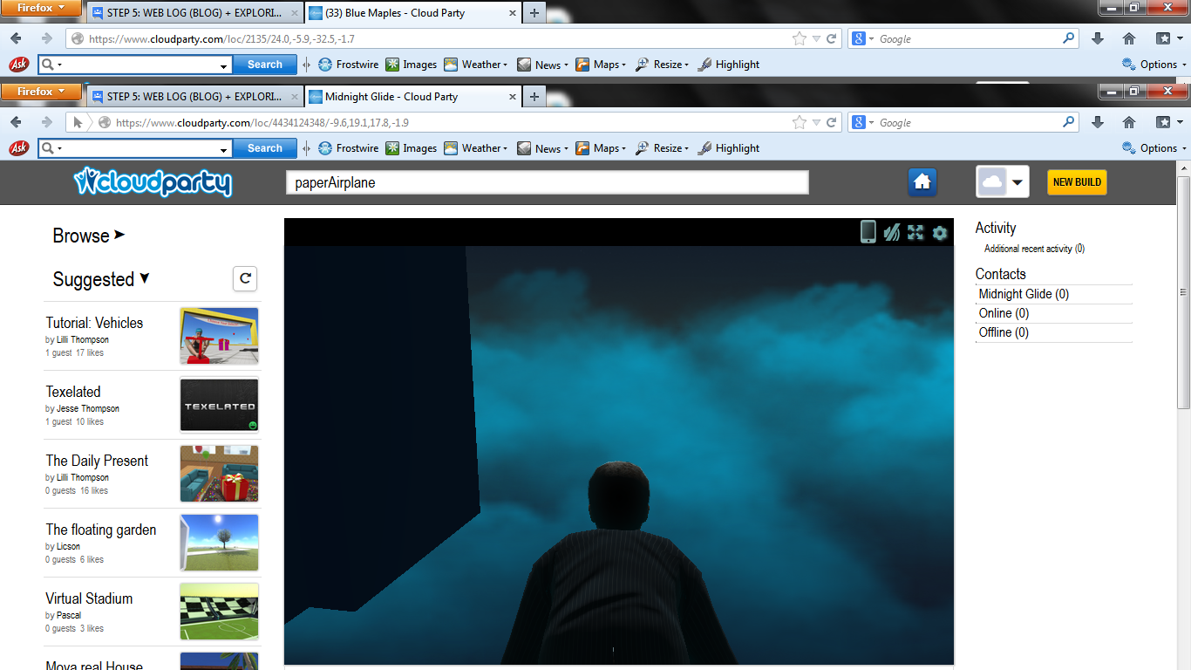Open Options menu in Midnight Glide window toolbar
The image size is (1191, 670).
pyautogui.click(x=1154, y=148)
